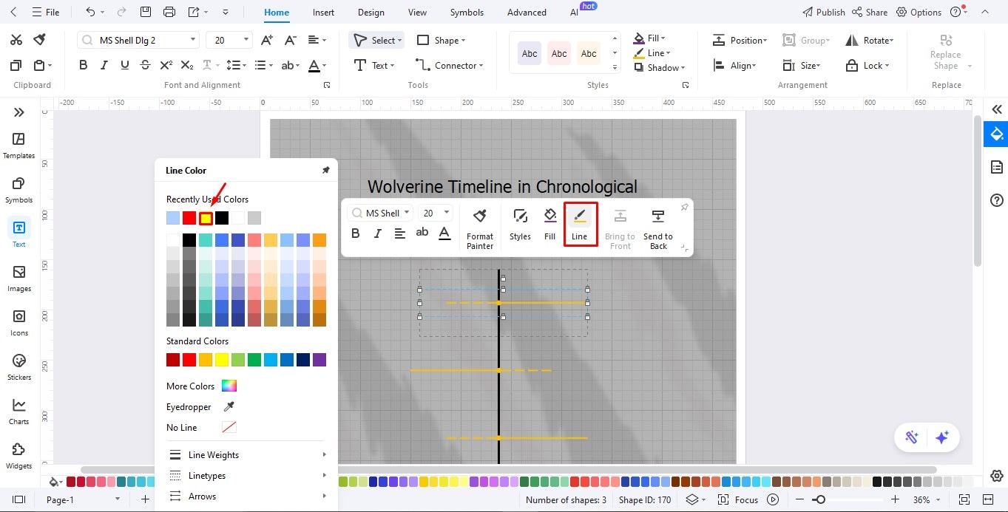This screenshot has width=1008, height=512.
Task: Open the File menu button
Action: click(46, 12)
